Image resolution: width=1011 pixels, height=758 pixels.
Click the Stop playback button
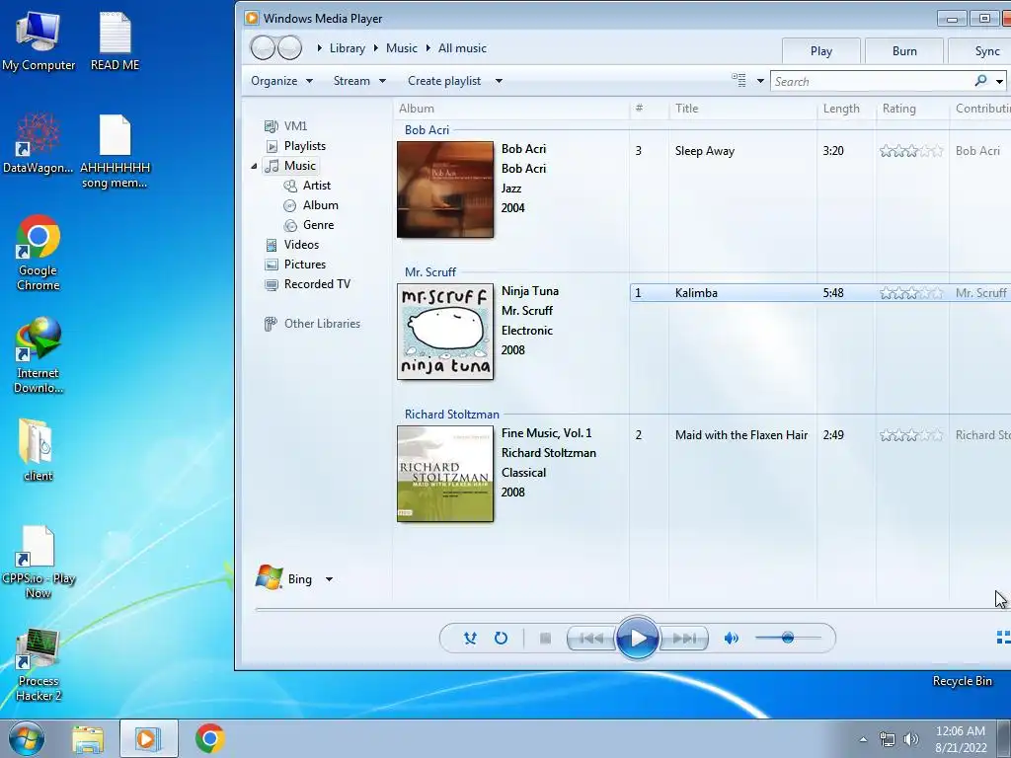click(545, 639)
